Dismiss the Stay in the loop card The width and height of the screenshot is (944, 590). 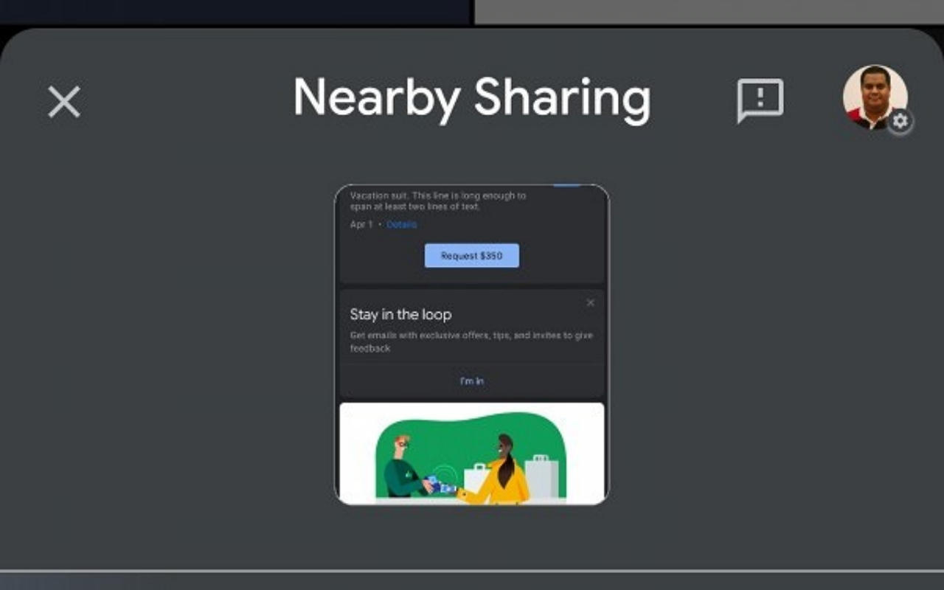590,302
